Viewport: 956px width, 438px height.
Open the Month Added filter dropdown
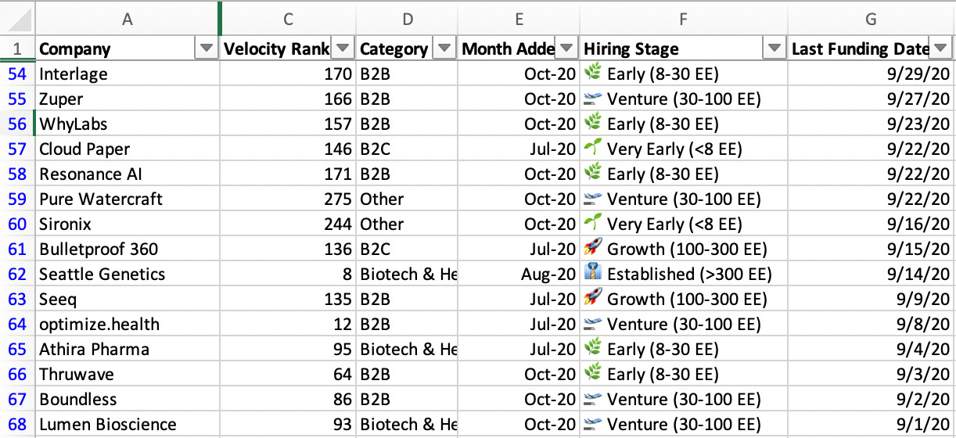pos(567,48)
